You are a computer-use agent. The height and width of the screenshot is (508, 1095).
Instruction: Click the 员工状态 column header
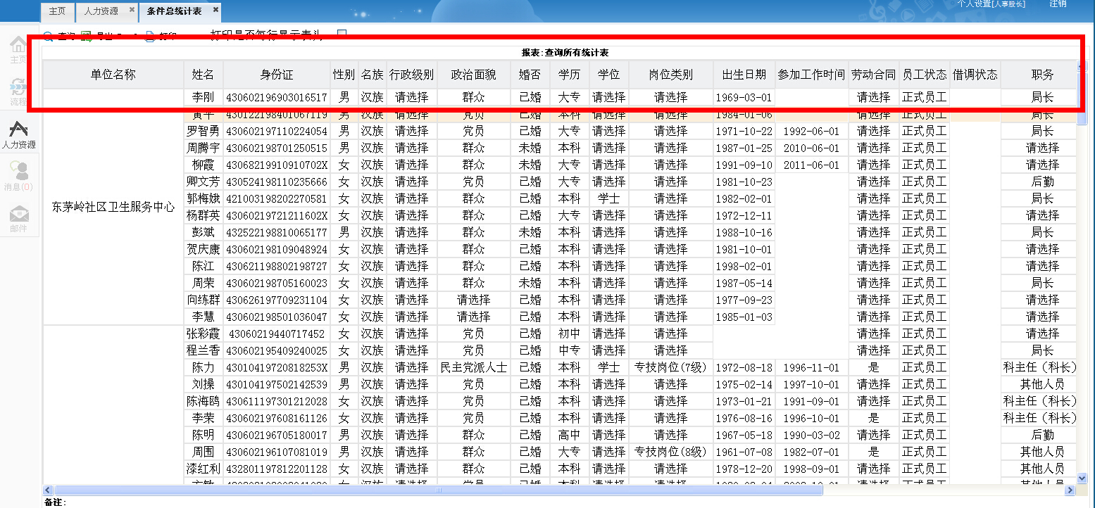925,75
